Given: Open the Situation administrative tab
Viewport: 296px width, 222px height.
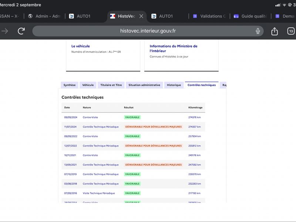Looking at the screenshot, I should tap(144, 85).
